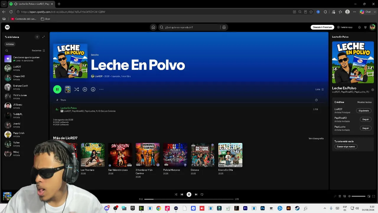Open the profile avatar in Spotify top bar
Screen dimensions: 378x213
pos(372,27)
